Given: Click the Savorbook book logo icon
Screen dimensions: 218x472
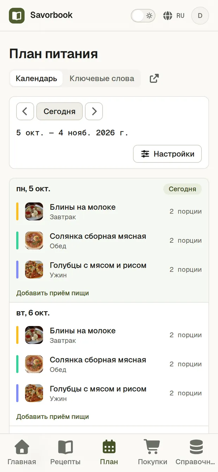Looking at the screenshot, I should (17, 15).
